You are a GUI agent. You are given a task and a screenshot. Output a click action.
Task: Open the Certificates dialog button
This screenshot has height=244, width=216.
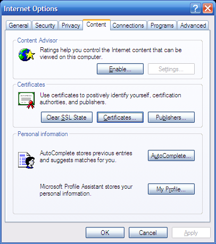coord(120,117)
